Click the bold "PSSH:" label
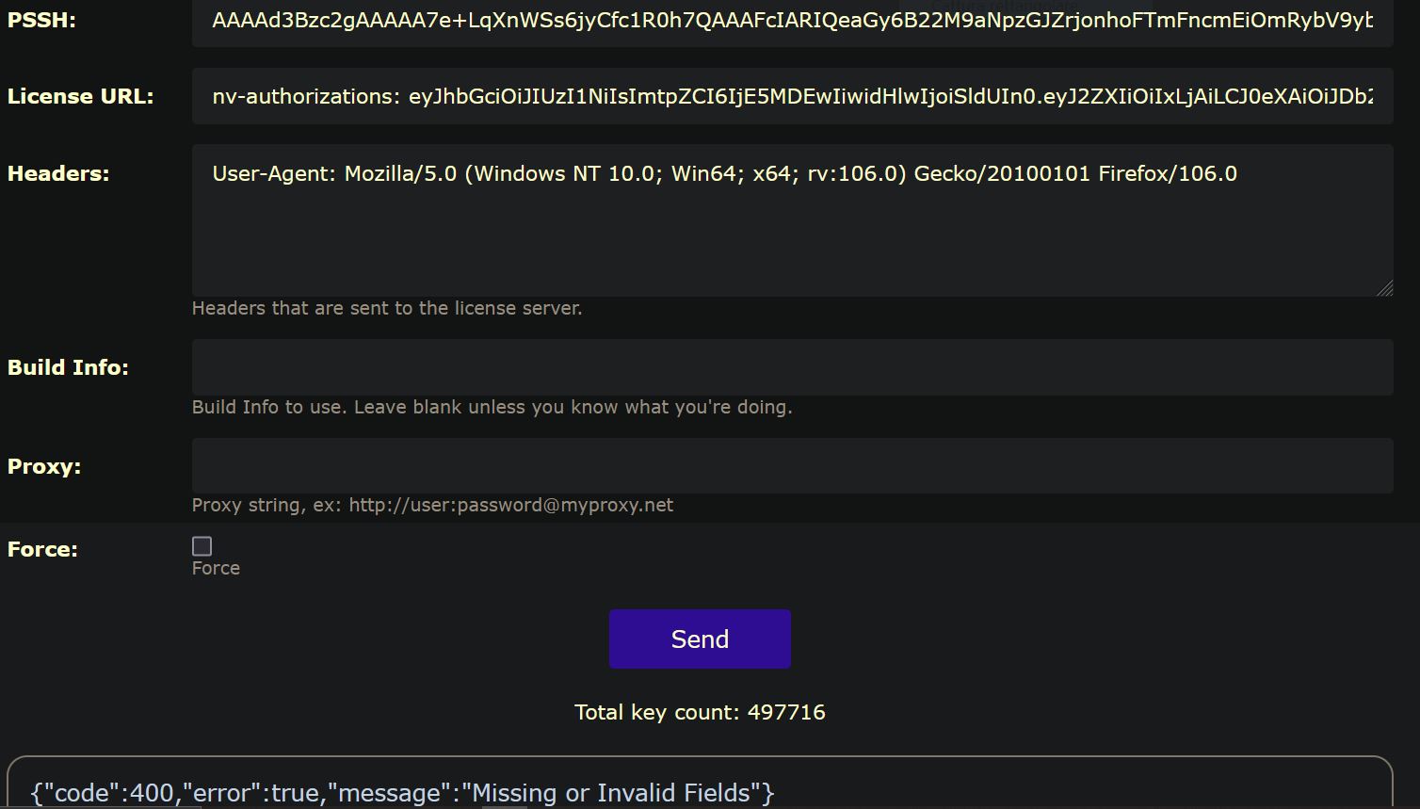This screenshot has width=1420, height=809. tap(42, 21)
